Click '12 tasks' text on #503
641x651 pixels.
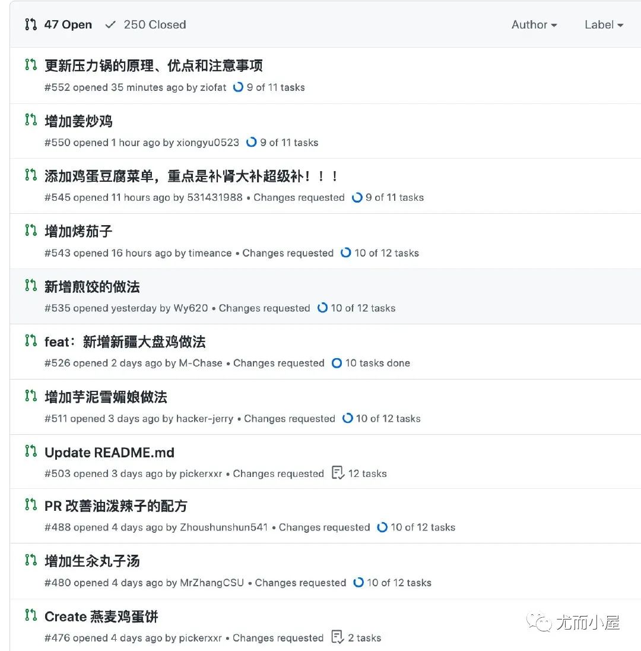[367, 474]
